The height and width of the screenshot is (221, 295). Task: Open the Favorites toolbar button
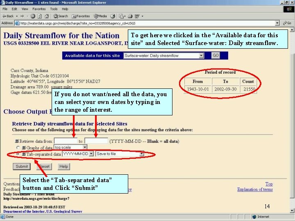click(81, 16)
